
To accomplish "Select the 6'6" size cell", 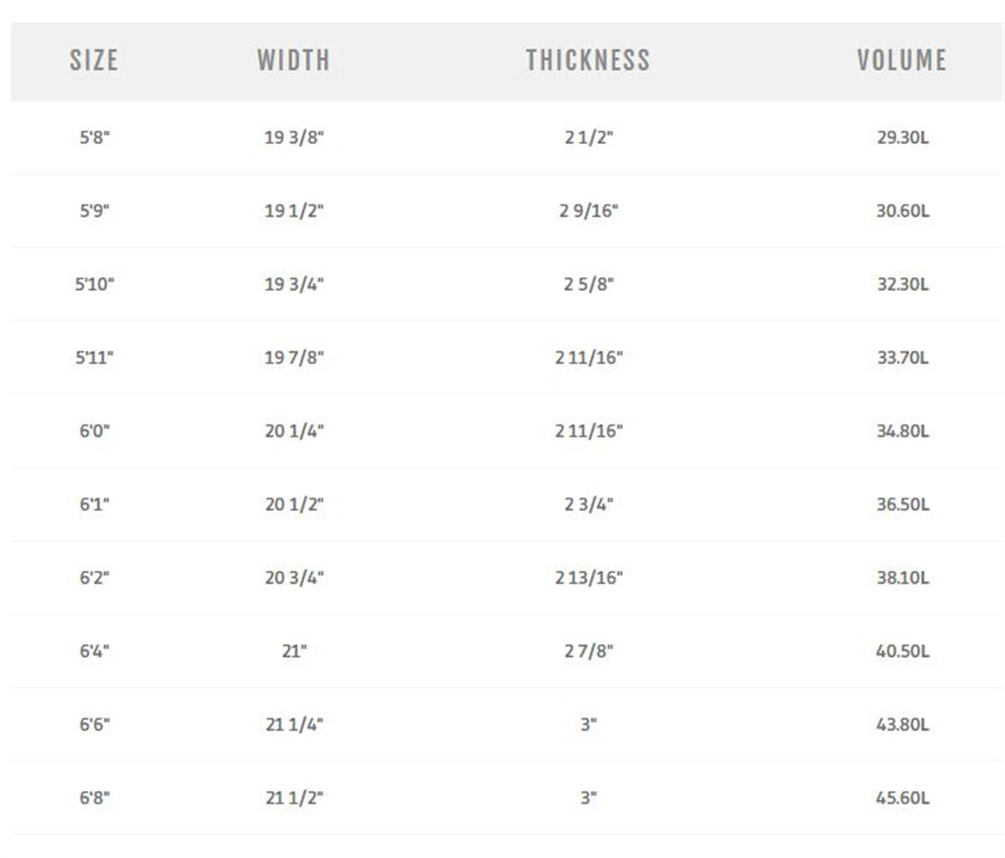I will (94, 724).
